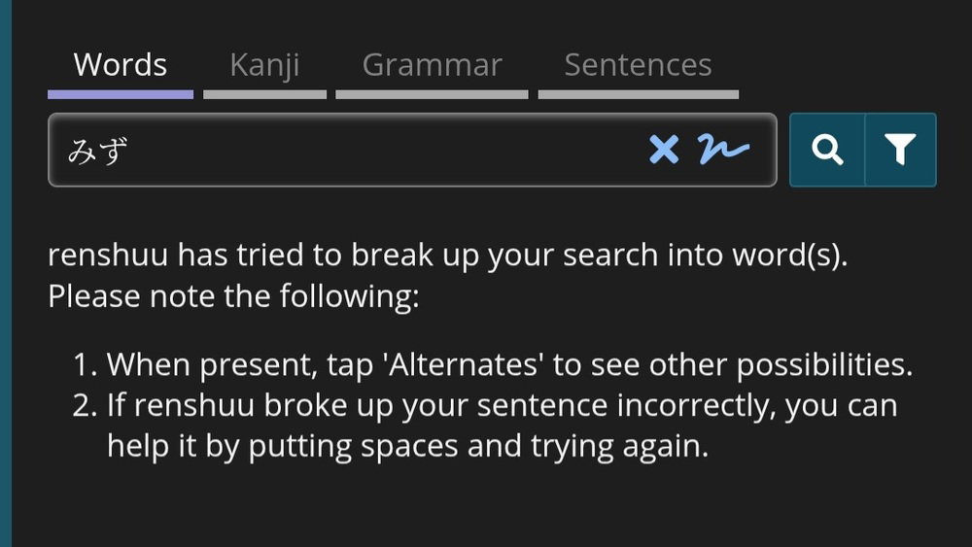Click the gray bar under Grammar
Viewport: 972px width, 547px height.
[x=433, y=95]
